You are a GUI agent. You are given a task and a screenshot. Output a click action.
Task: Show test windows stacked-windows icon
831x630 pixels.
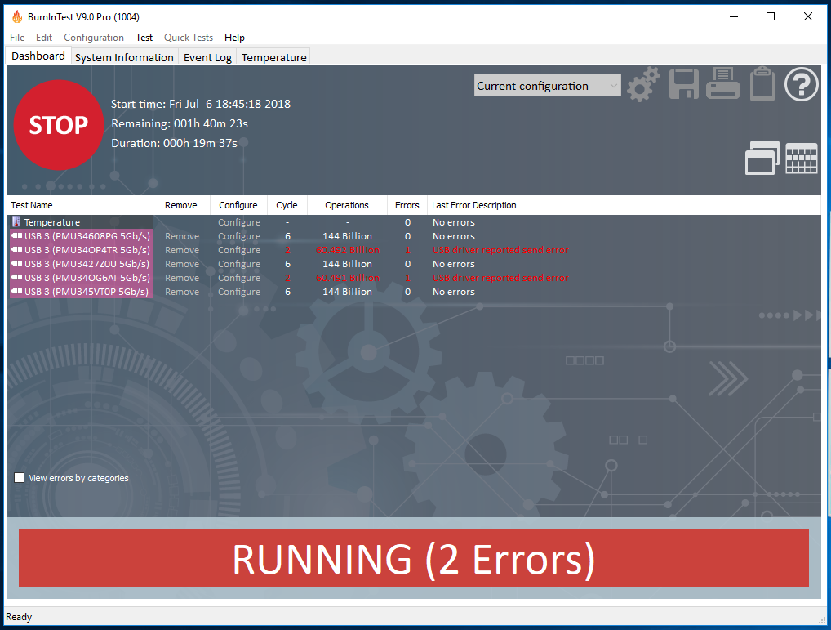click(762, 158)
